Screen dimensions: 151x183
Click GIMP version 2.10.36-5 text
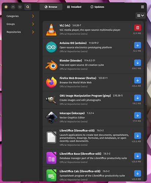[118, 96]
